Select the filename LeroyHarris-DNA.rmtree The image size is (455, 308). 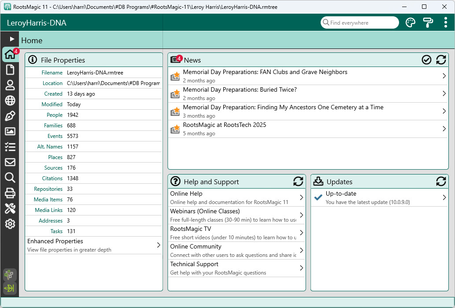pos(95,73)
